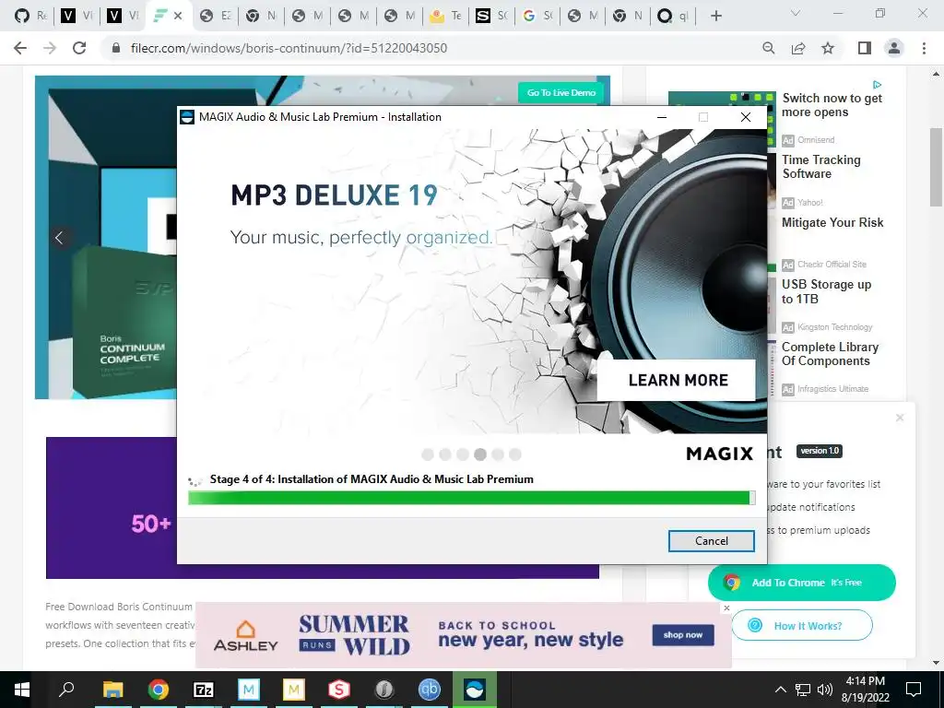Click the LEARN MORE button in installer
This screenshot has height=708, width=944.
tap(676, 380)
